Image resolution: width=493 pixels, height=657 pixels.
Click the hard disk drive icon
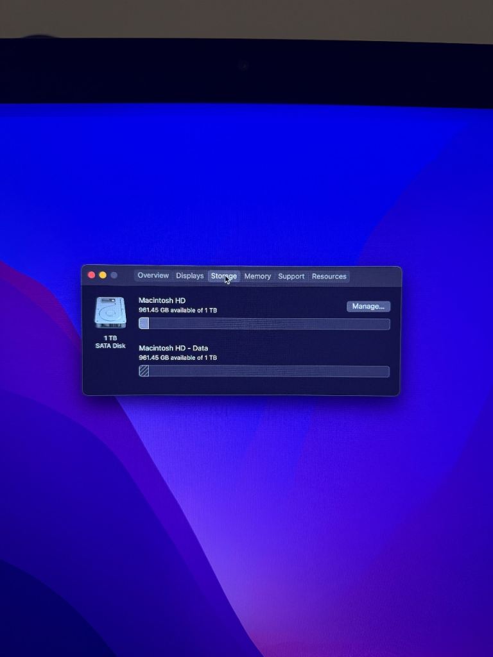[x=110, y=312]
